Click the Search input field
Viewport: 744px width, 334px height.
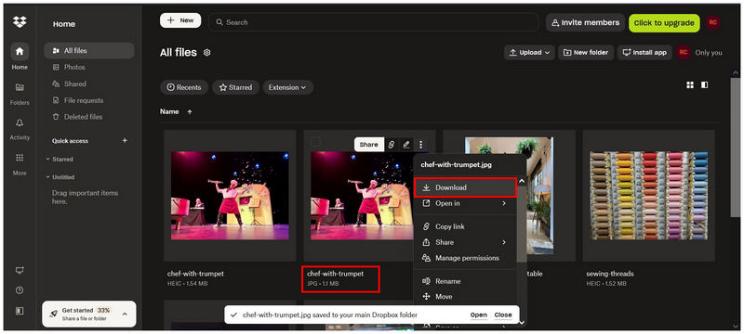click(374, 22)
